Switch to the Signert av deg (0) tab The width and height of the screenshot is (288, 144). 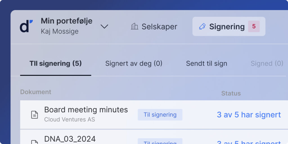pos(134,64)
